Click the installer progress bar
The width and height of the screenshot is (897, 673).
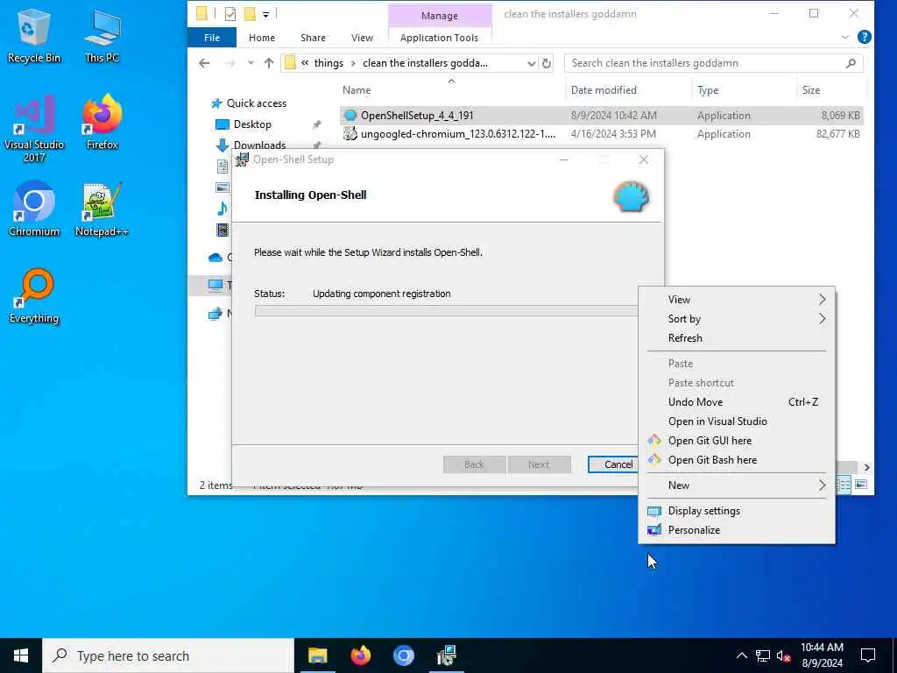click(446, 311)
